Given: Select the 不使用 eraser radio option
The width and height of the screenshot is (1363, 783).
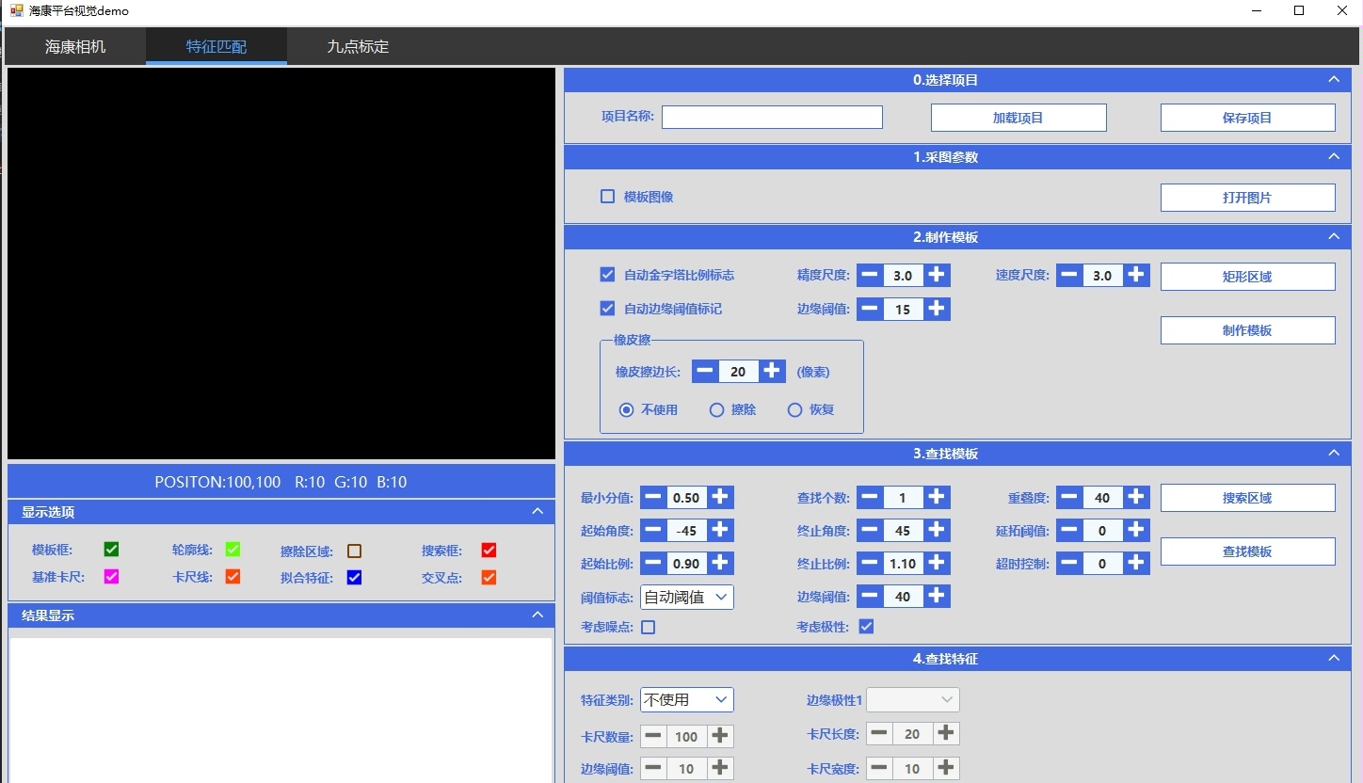Looking at the screenshot, I should (626, 409).
